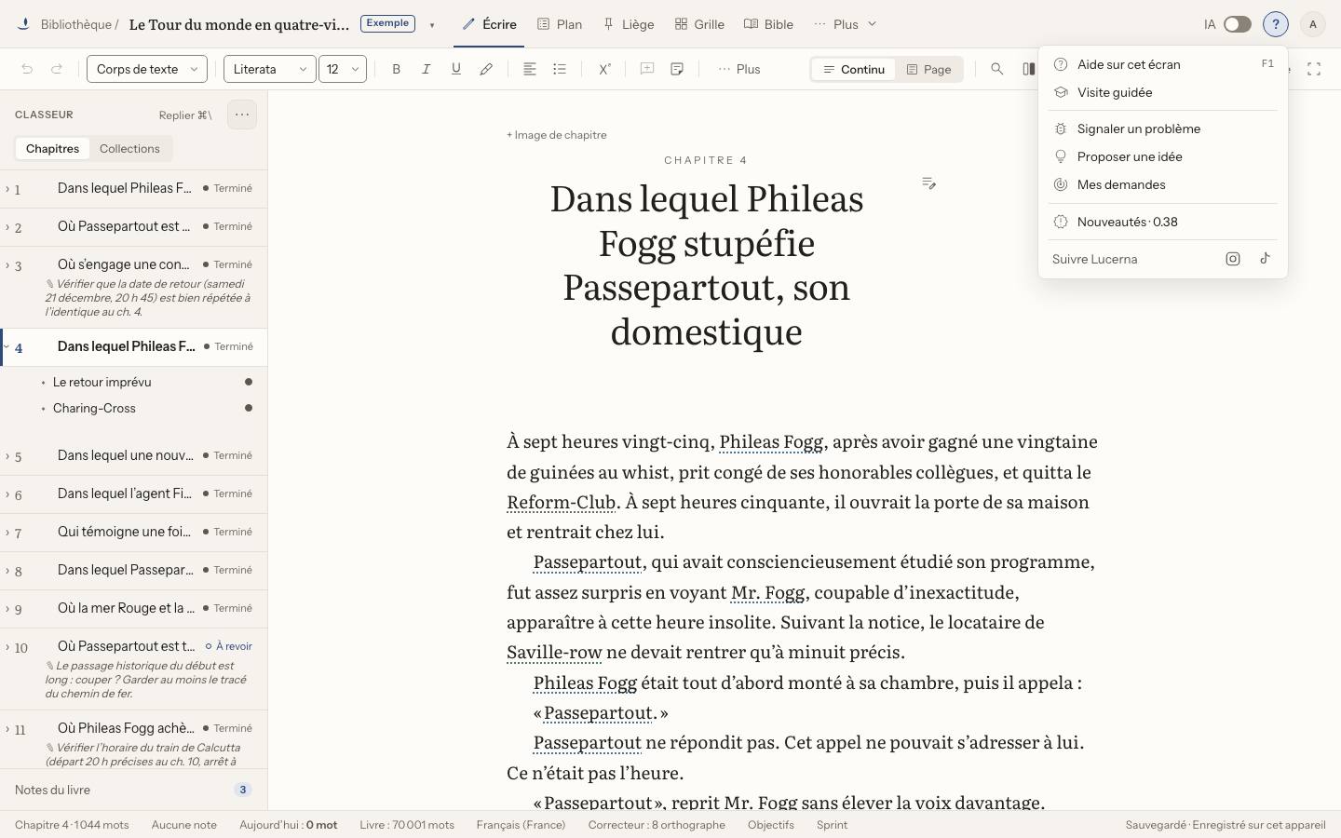Screen dimensions: 1341x838
Task: Select the highlighter pen tool
Action: click(x=486, y=69)
